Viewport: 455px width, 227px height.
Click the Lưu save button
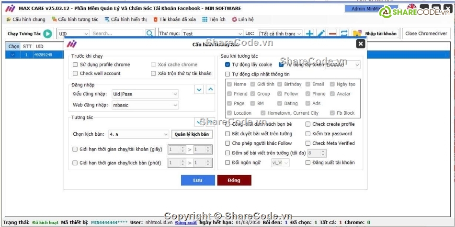coord(198,180)
